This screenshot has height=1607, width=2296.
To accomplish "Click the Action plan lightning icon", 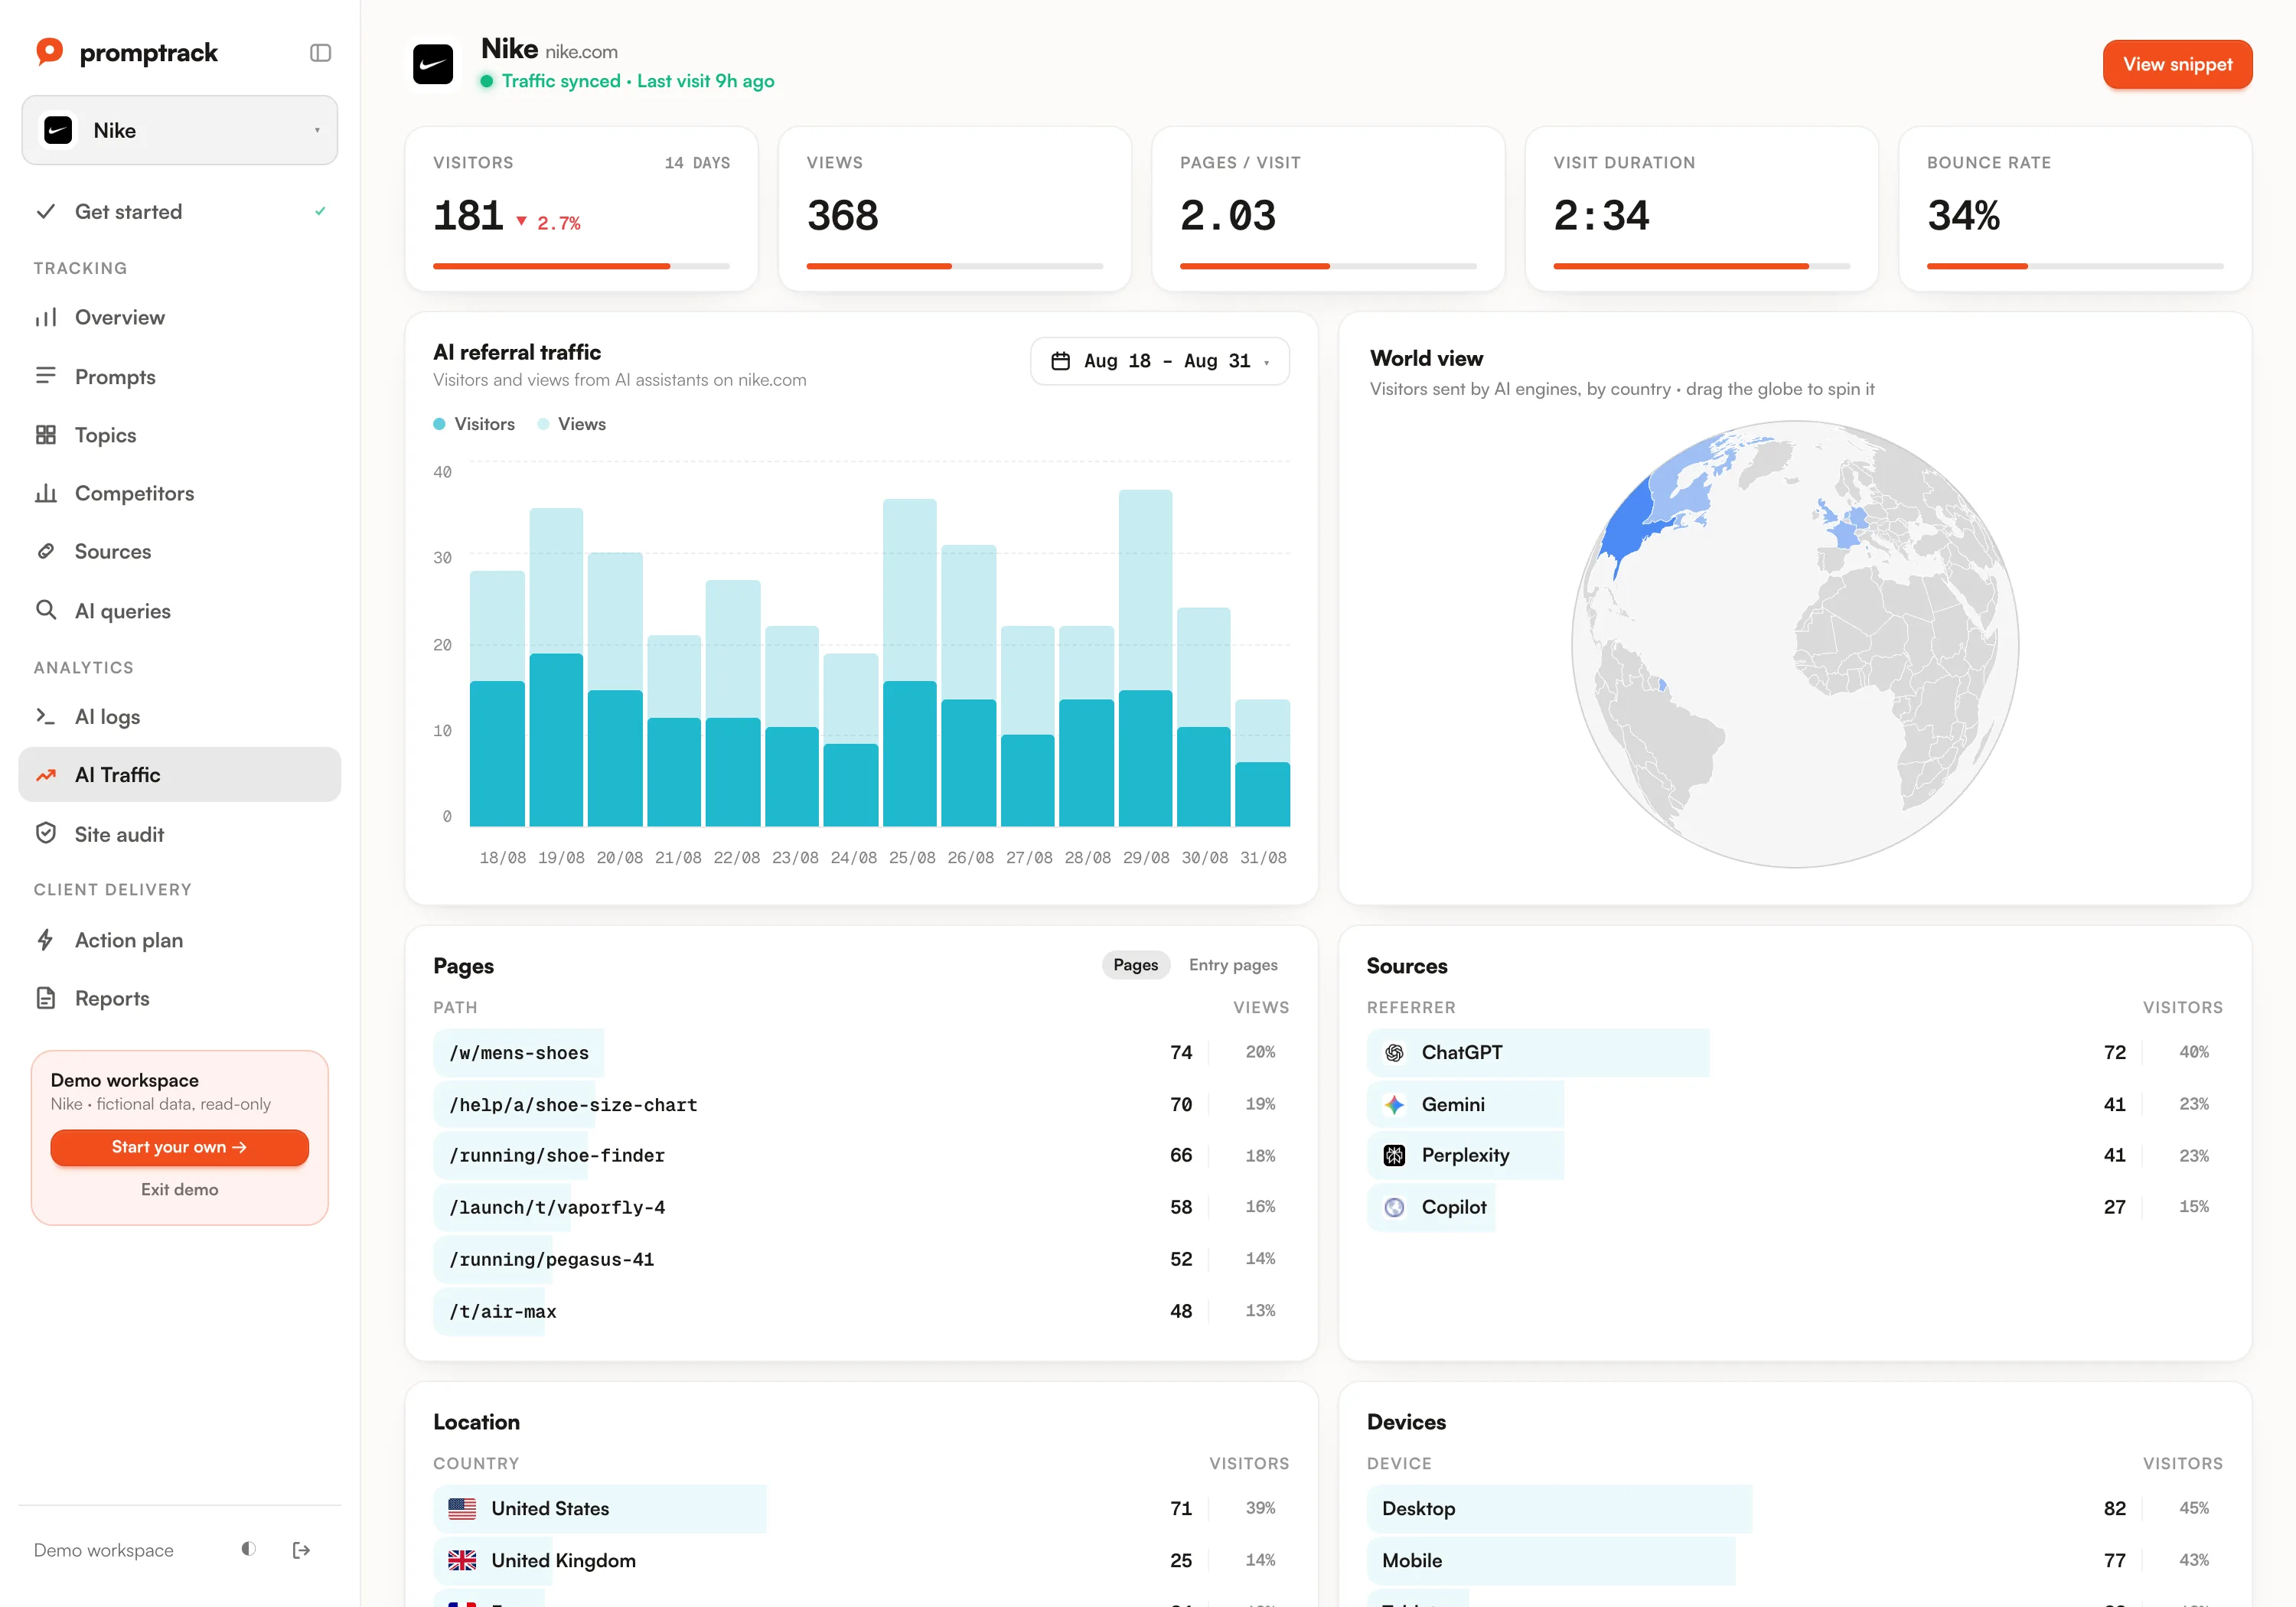I will [x=46, y=940].
